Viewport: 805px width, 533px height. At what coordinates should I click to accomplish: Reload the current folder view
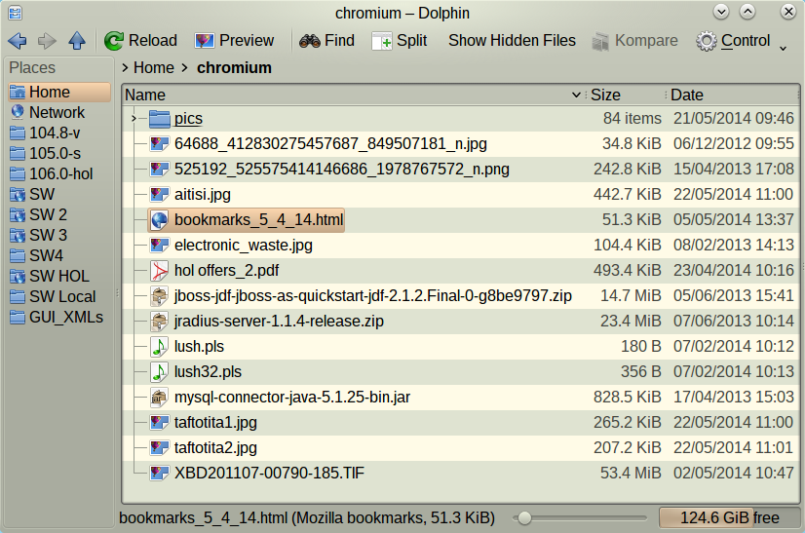pyautogui.click(x=140, y=41)
